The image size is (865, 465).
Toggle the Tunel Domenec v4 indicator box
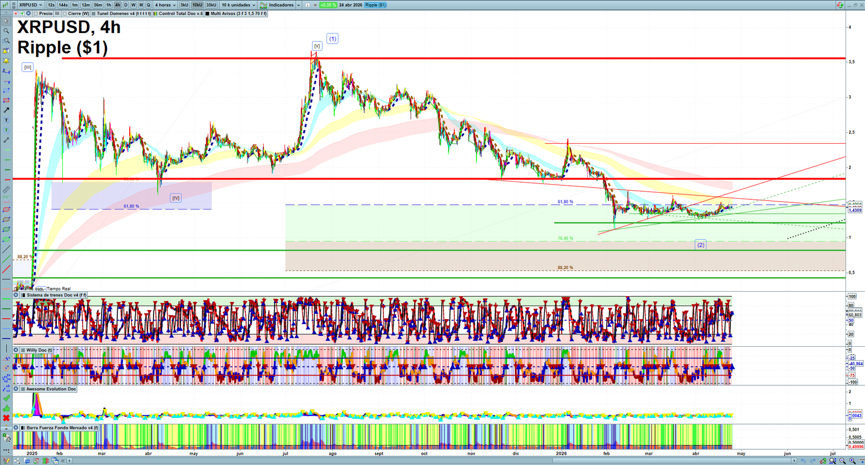point(94,14)
